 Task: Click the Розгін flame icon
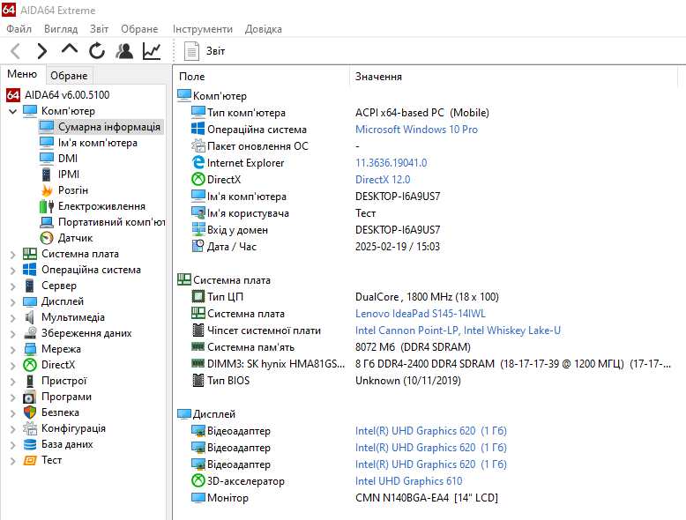click(x=47, y=190)
